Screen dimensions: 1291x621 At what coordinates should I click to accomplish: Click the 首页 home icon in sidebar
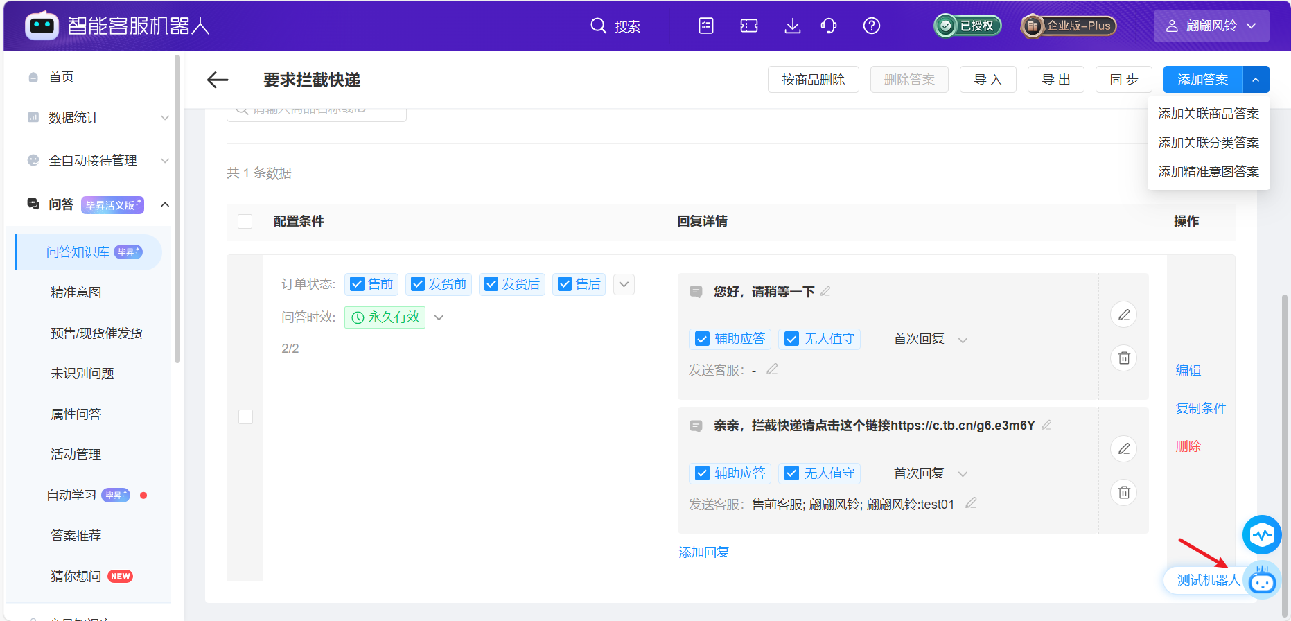click(33, 77)
